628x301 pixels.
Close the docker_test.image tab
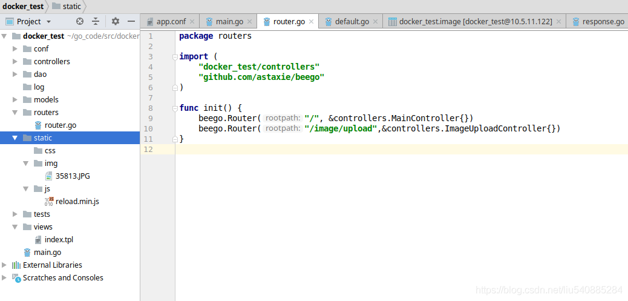tap(558, 22)
